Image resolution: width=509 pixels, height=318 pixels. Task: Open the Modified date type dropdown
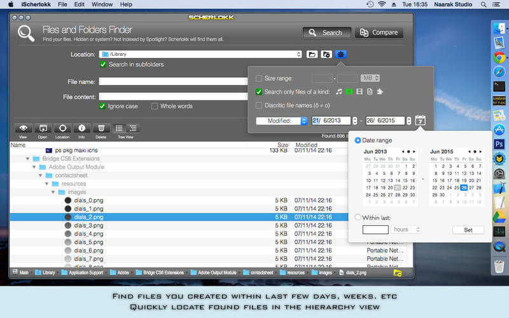[281, 121]
